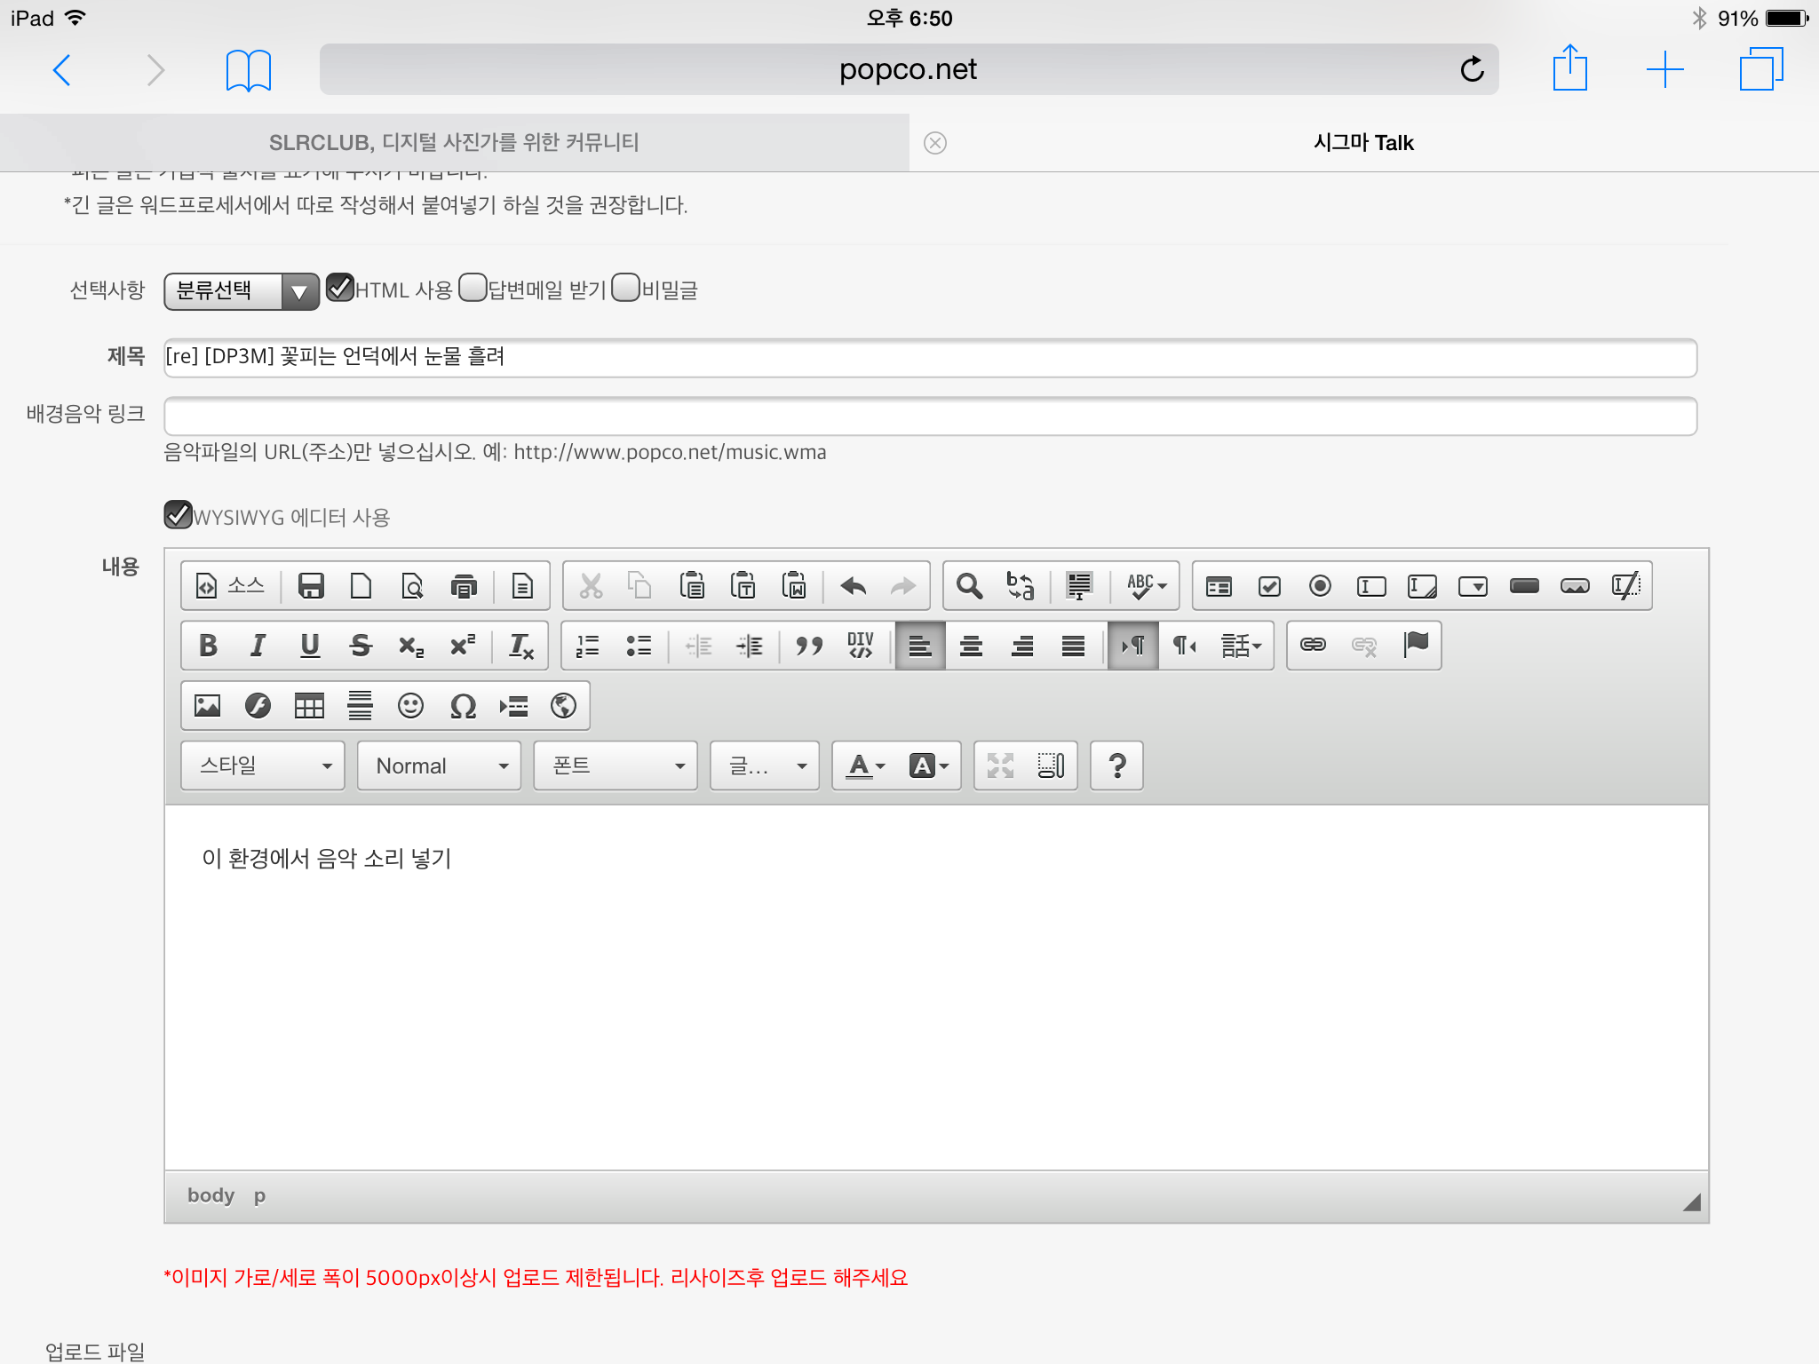Click the Preview magnifier page icon
This screenshot has height=1364, width=1819.
(x=412, y=586)
